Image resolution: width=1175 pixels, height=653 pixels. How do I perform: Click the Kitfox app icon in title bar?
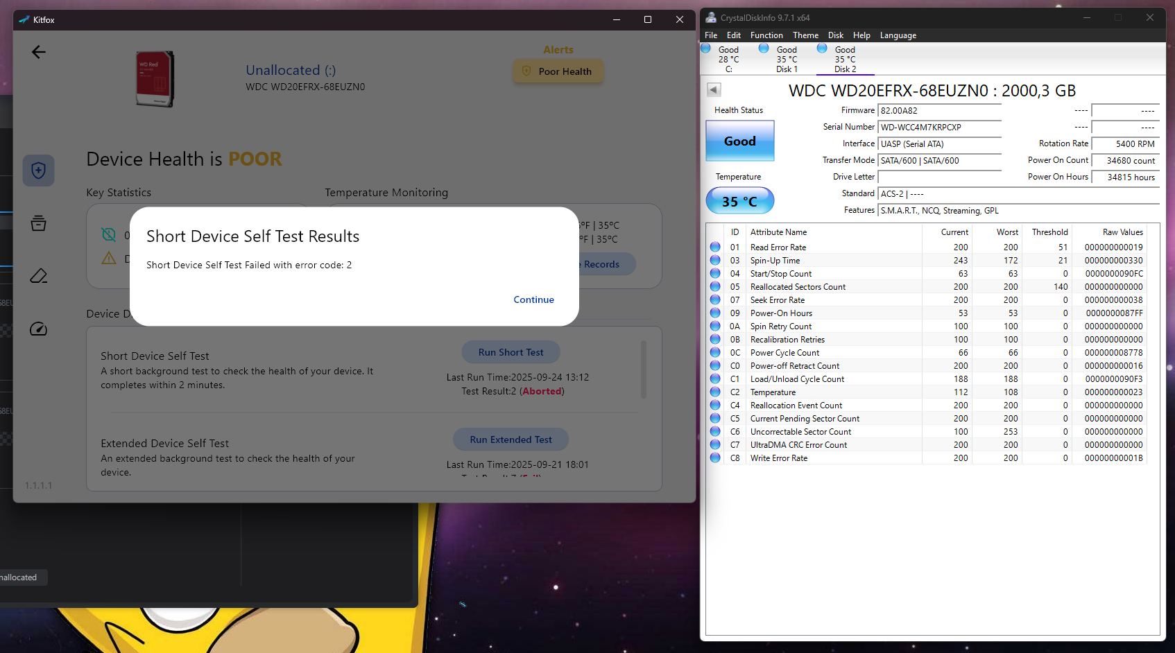click(x=24, y=20)
